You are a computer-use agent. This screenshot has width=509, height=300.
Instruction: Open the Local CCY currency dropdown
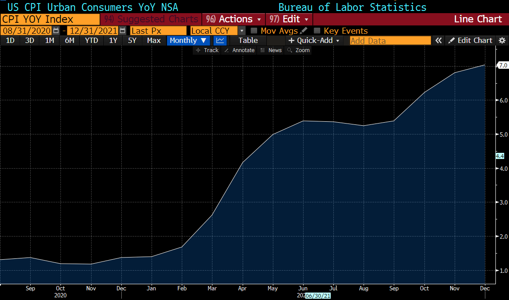[x=241, y=31]
